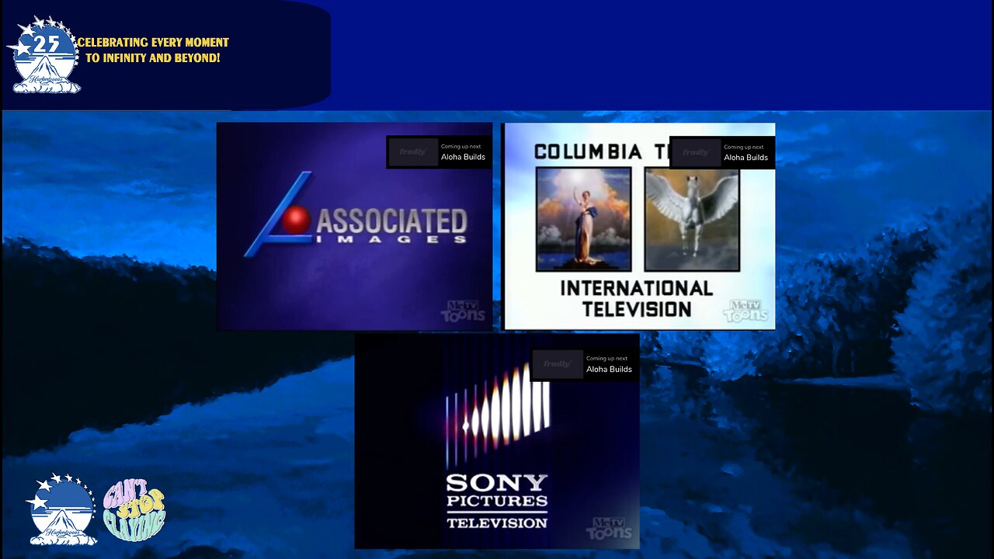The image size is (994, 559).
Task: Click the 'IMAGES' word under Associated
Action: [x=391, y=240]
